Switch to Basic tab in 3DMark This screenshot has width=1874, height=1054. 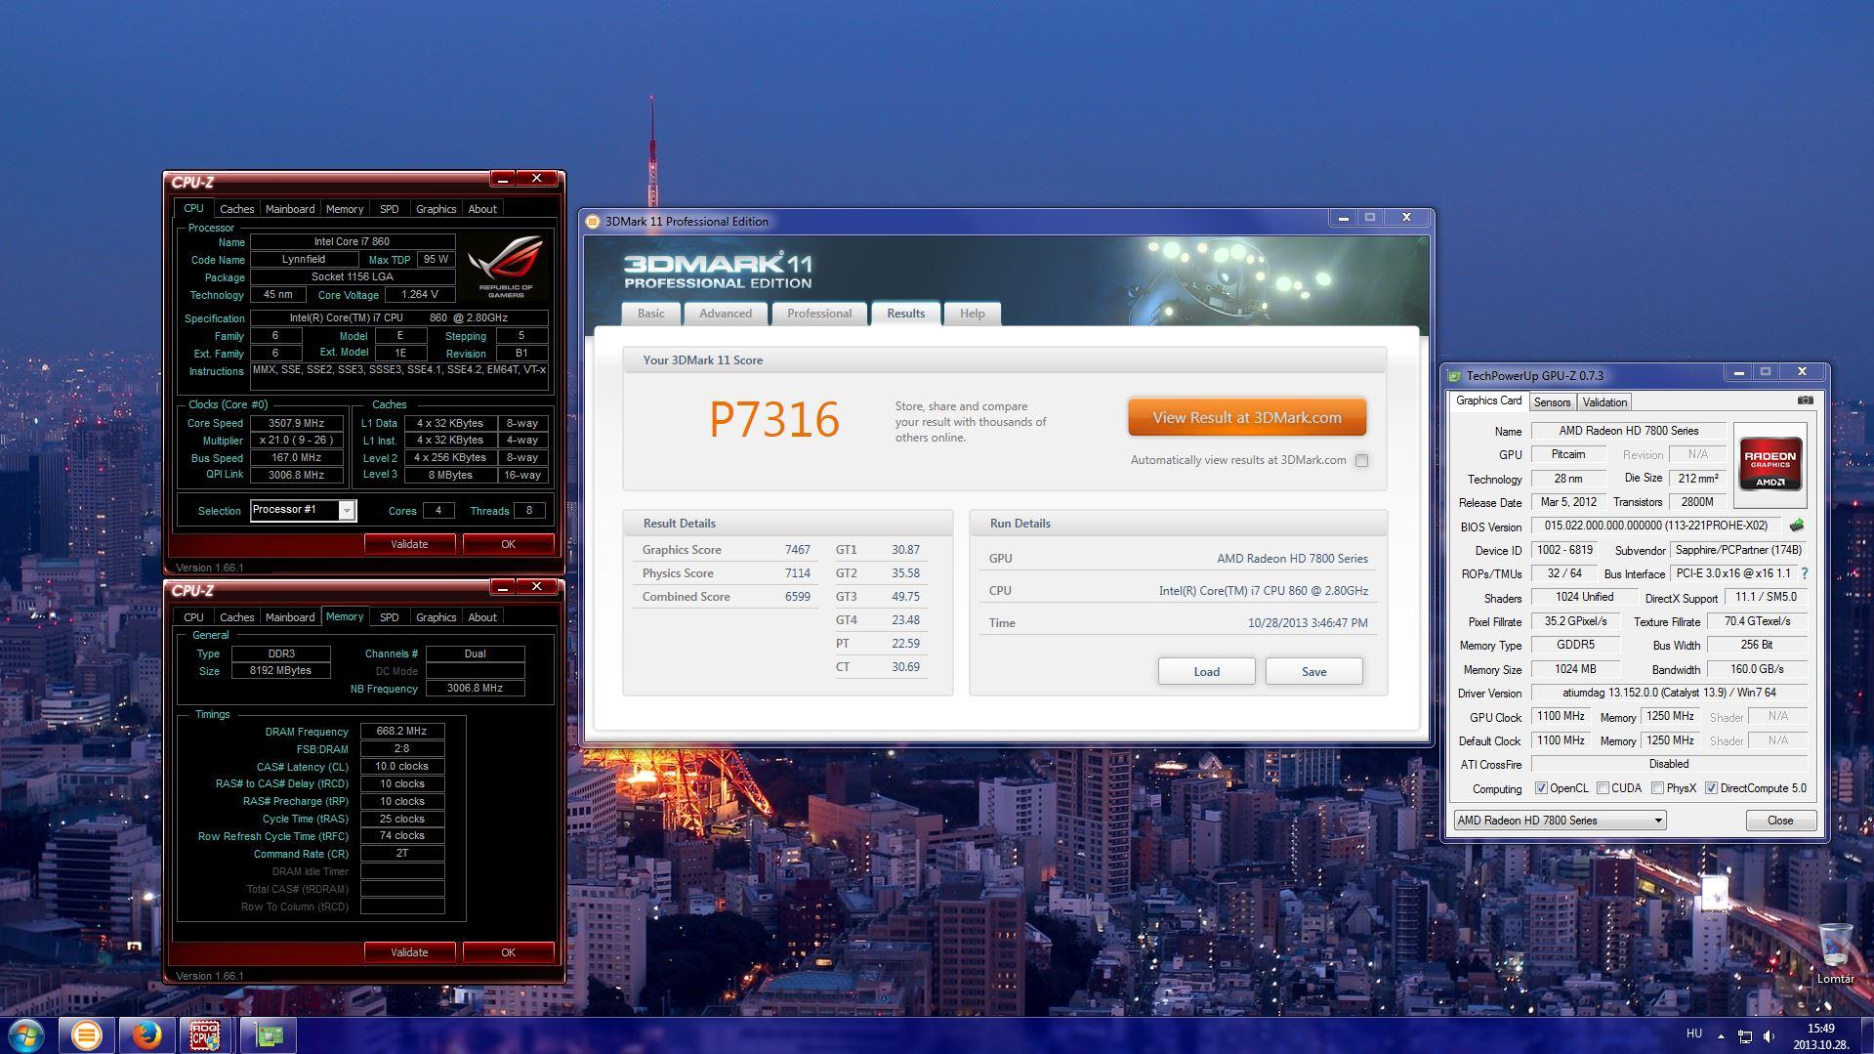(x=650, y=314)
